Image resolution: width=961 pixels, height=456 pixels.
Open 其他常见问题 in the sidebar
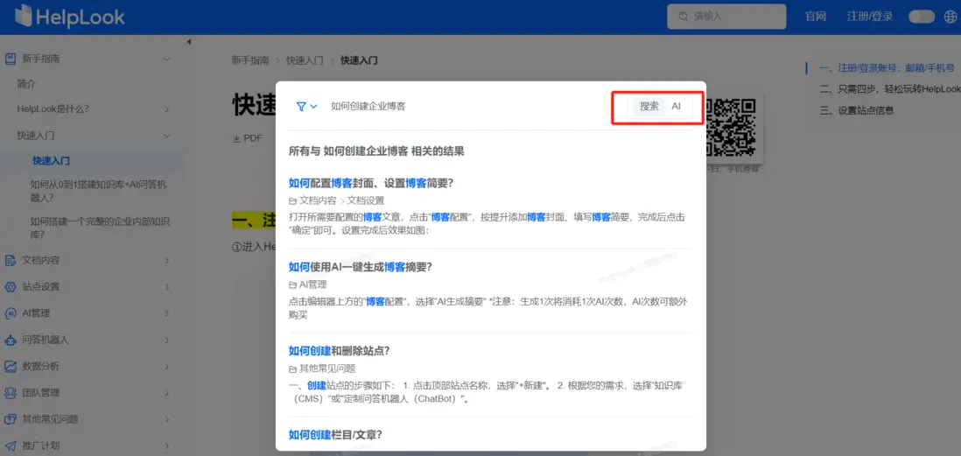coord(51,419)
